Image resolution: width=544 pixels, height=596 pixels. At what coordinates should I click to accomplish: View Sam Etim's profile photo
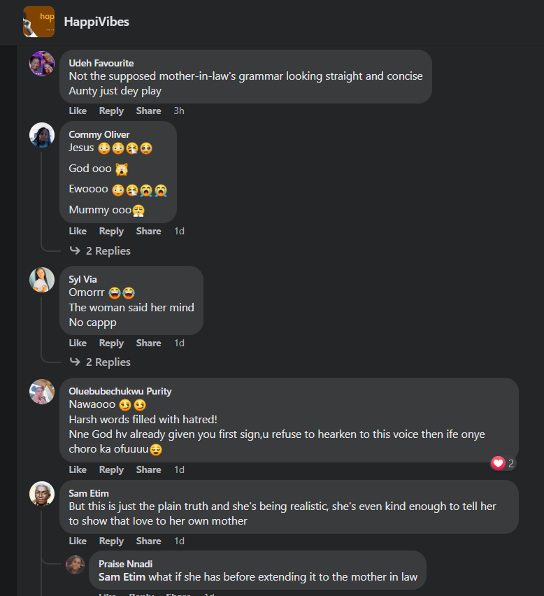click(42, 494)
